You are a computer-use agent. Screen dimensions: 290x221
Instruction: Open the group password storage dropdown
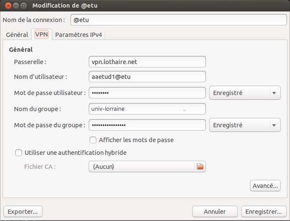coord(245,125)
